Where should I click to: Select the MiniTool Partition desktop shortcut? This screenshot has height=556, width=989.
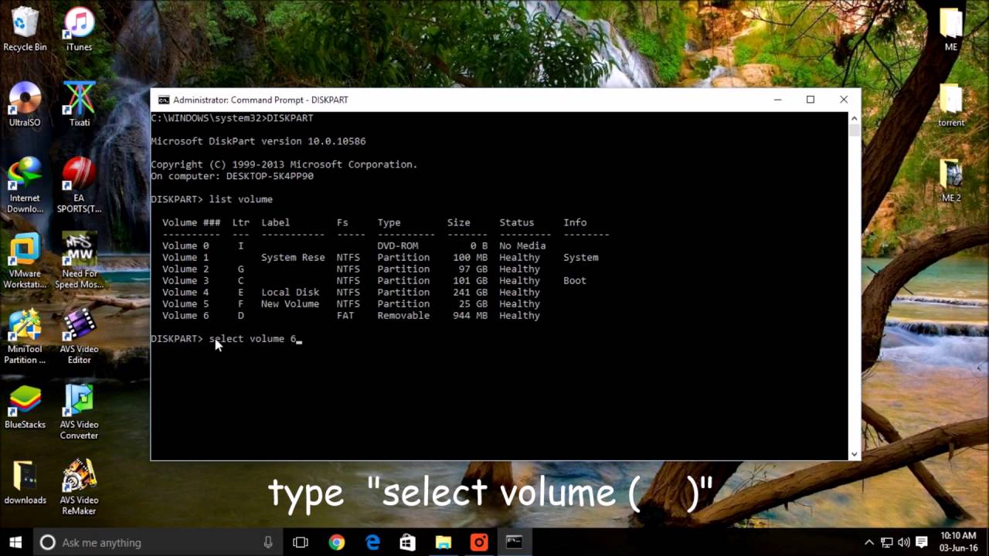25,337
